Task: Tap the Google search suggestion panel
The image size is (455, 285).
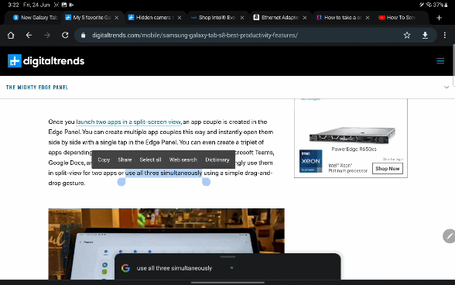Action: 227,267
